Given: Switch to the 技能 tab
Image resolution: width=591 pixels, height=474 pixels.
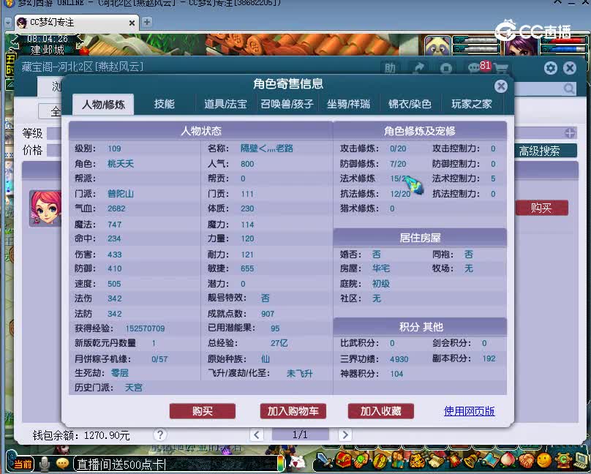Looking at the screenshot, I should (x=164, y=104).
